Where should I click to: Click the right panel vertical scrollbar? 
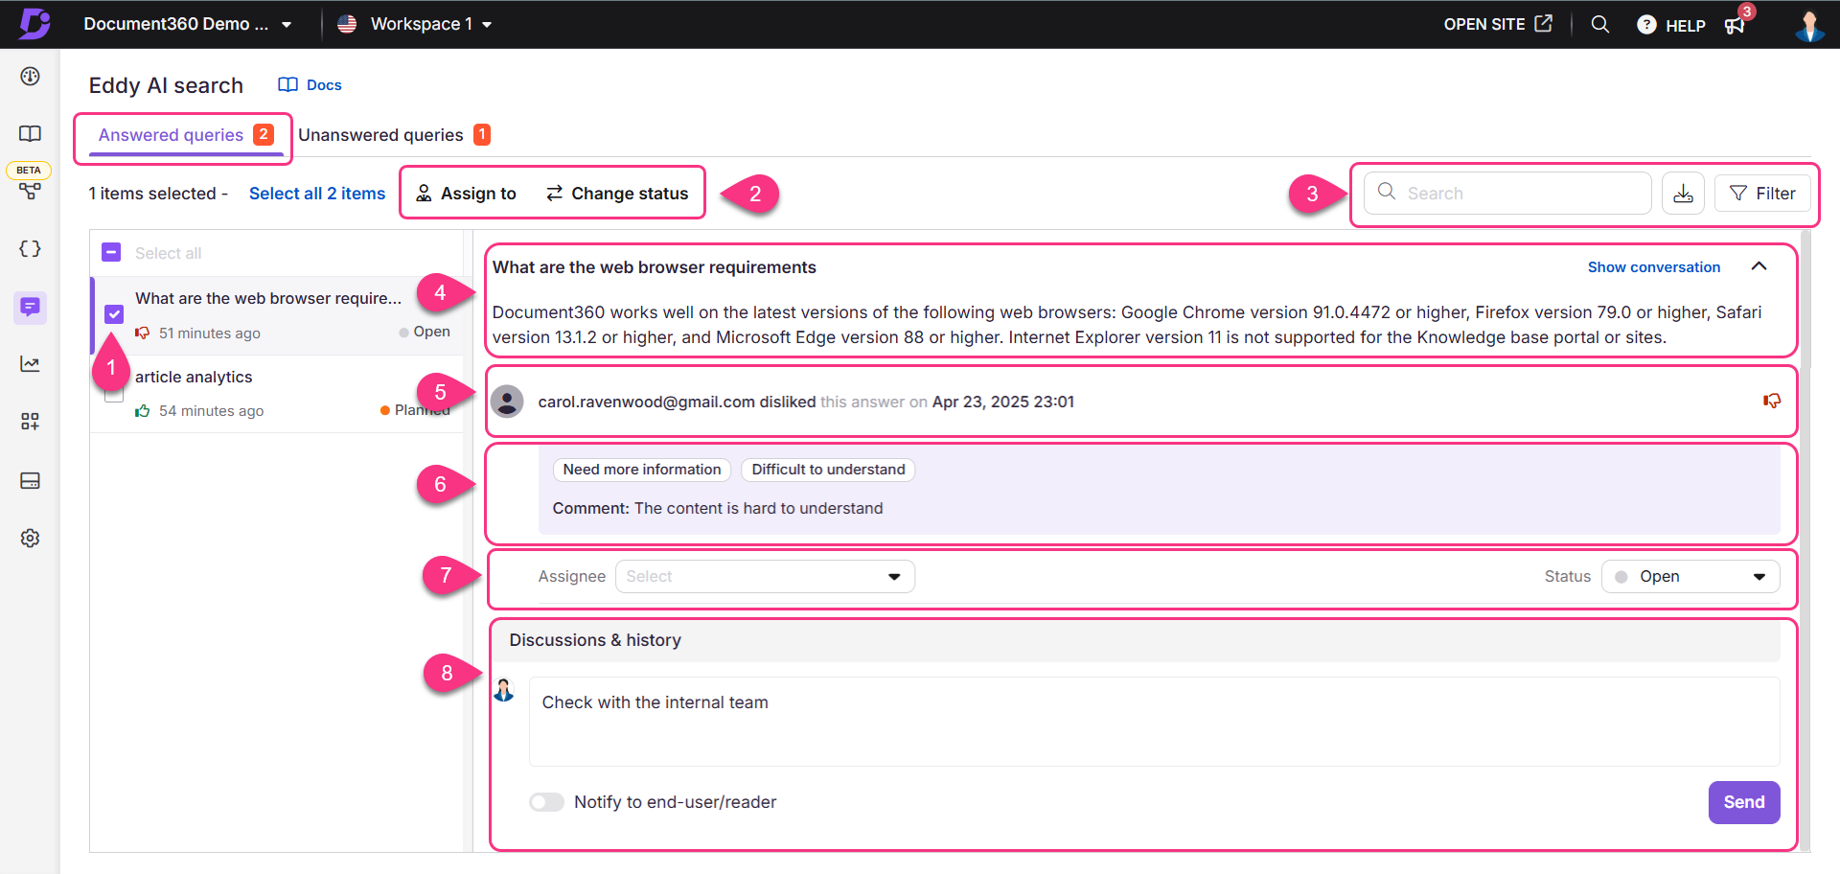pos(1805,299)
